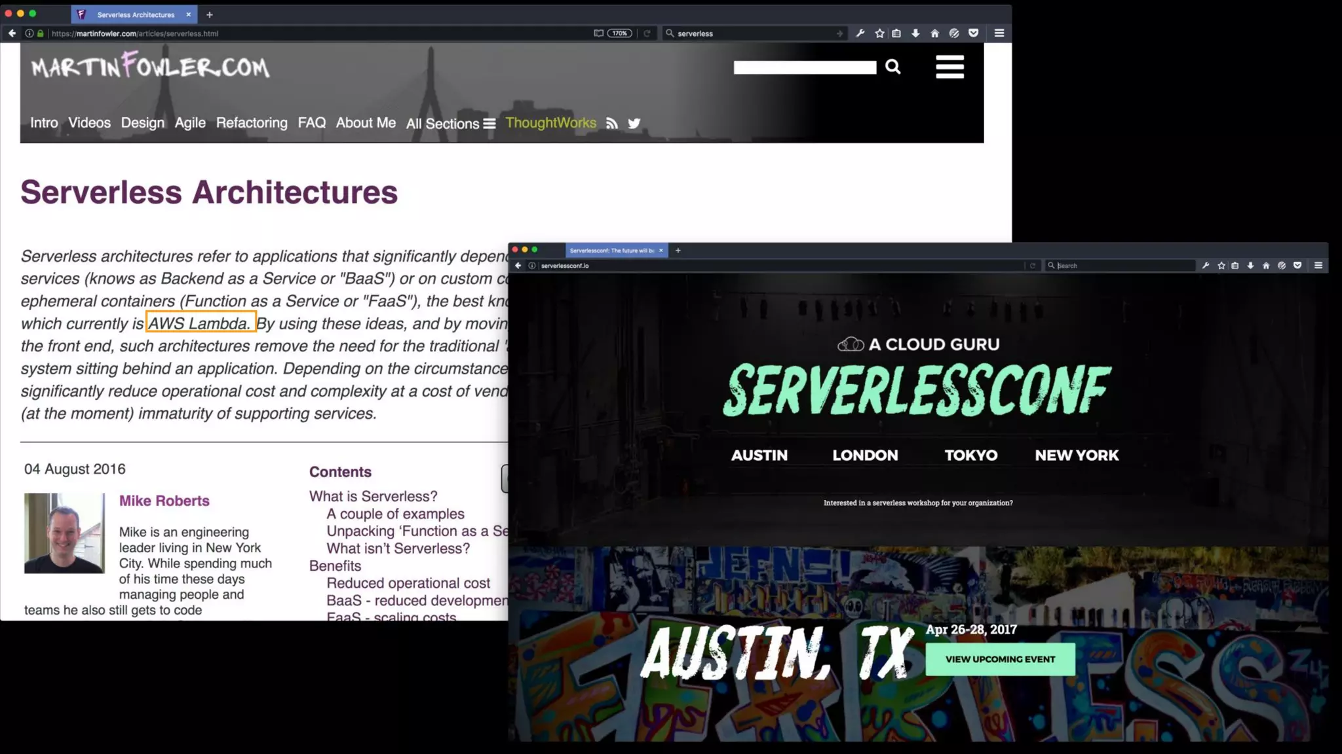Click the search go arrow after 'serverless'
This screenshot has height=754, width=1342.
pyautogui.click(x=839, y=33)
